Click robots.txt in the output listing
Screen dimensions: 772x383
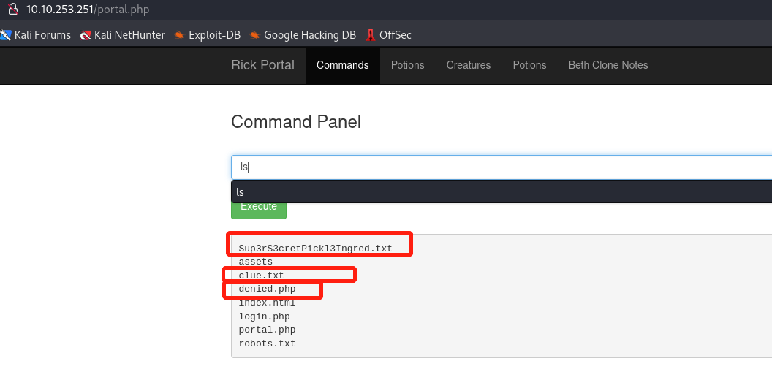pyautogui.click(x=267, y=344)
